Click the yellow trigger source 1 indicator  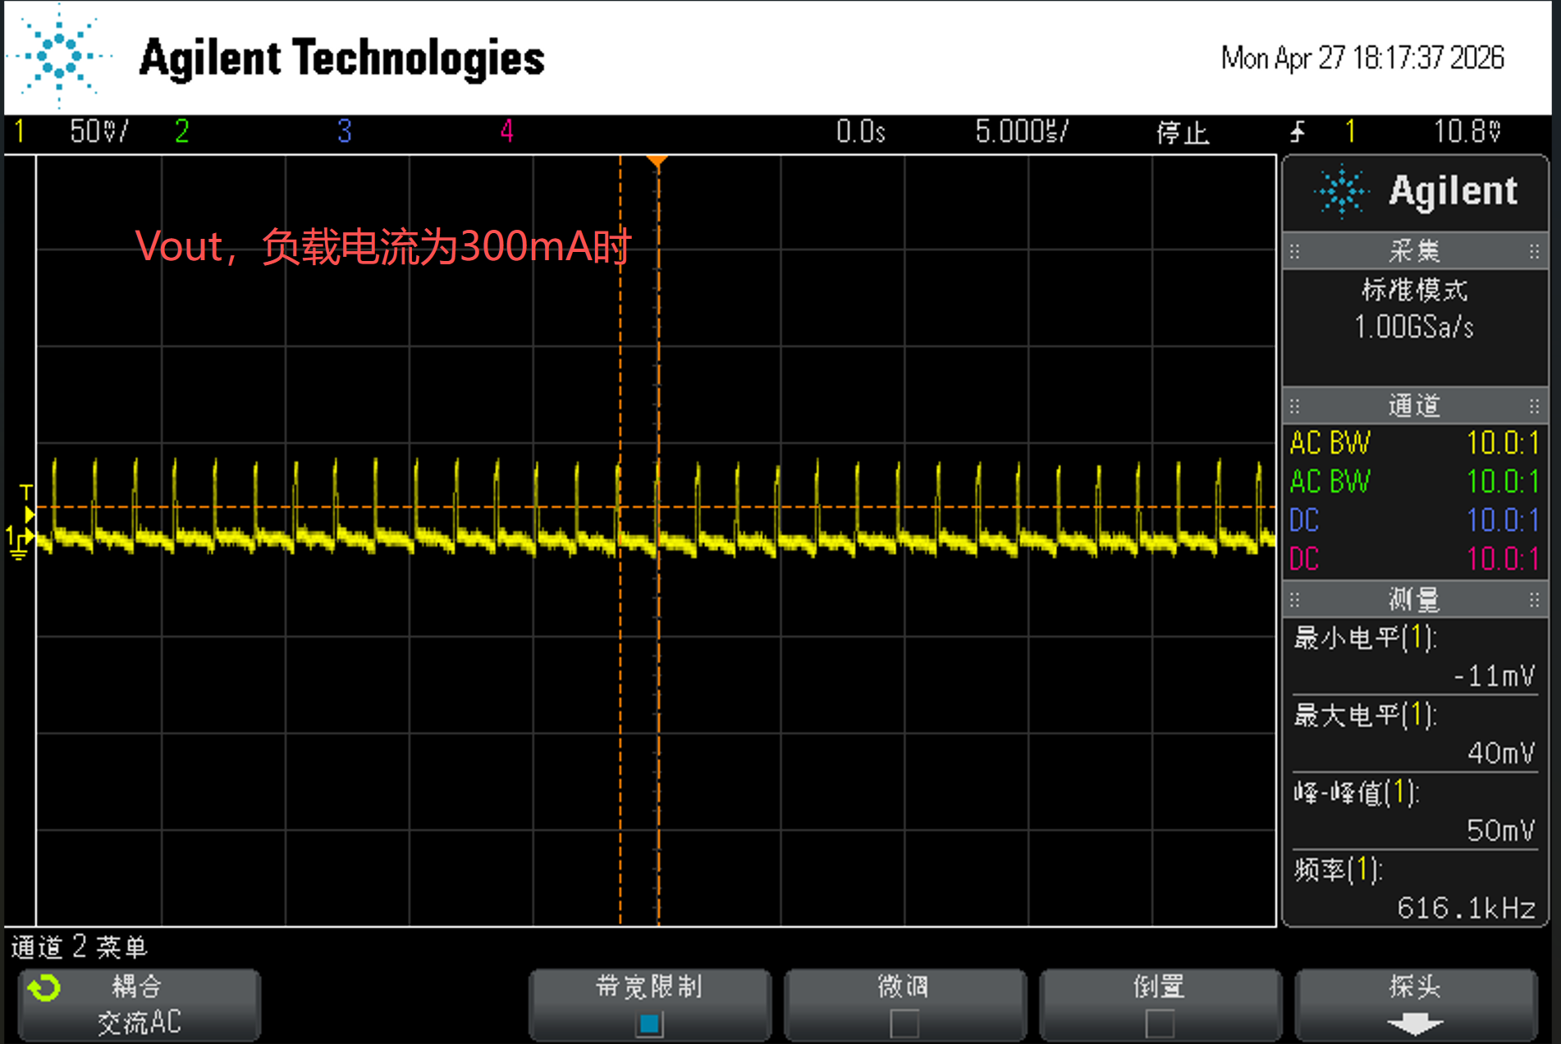tap(1350, 131)
